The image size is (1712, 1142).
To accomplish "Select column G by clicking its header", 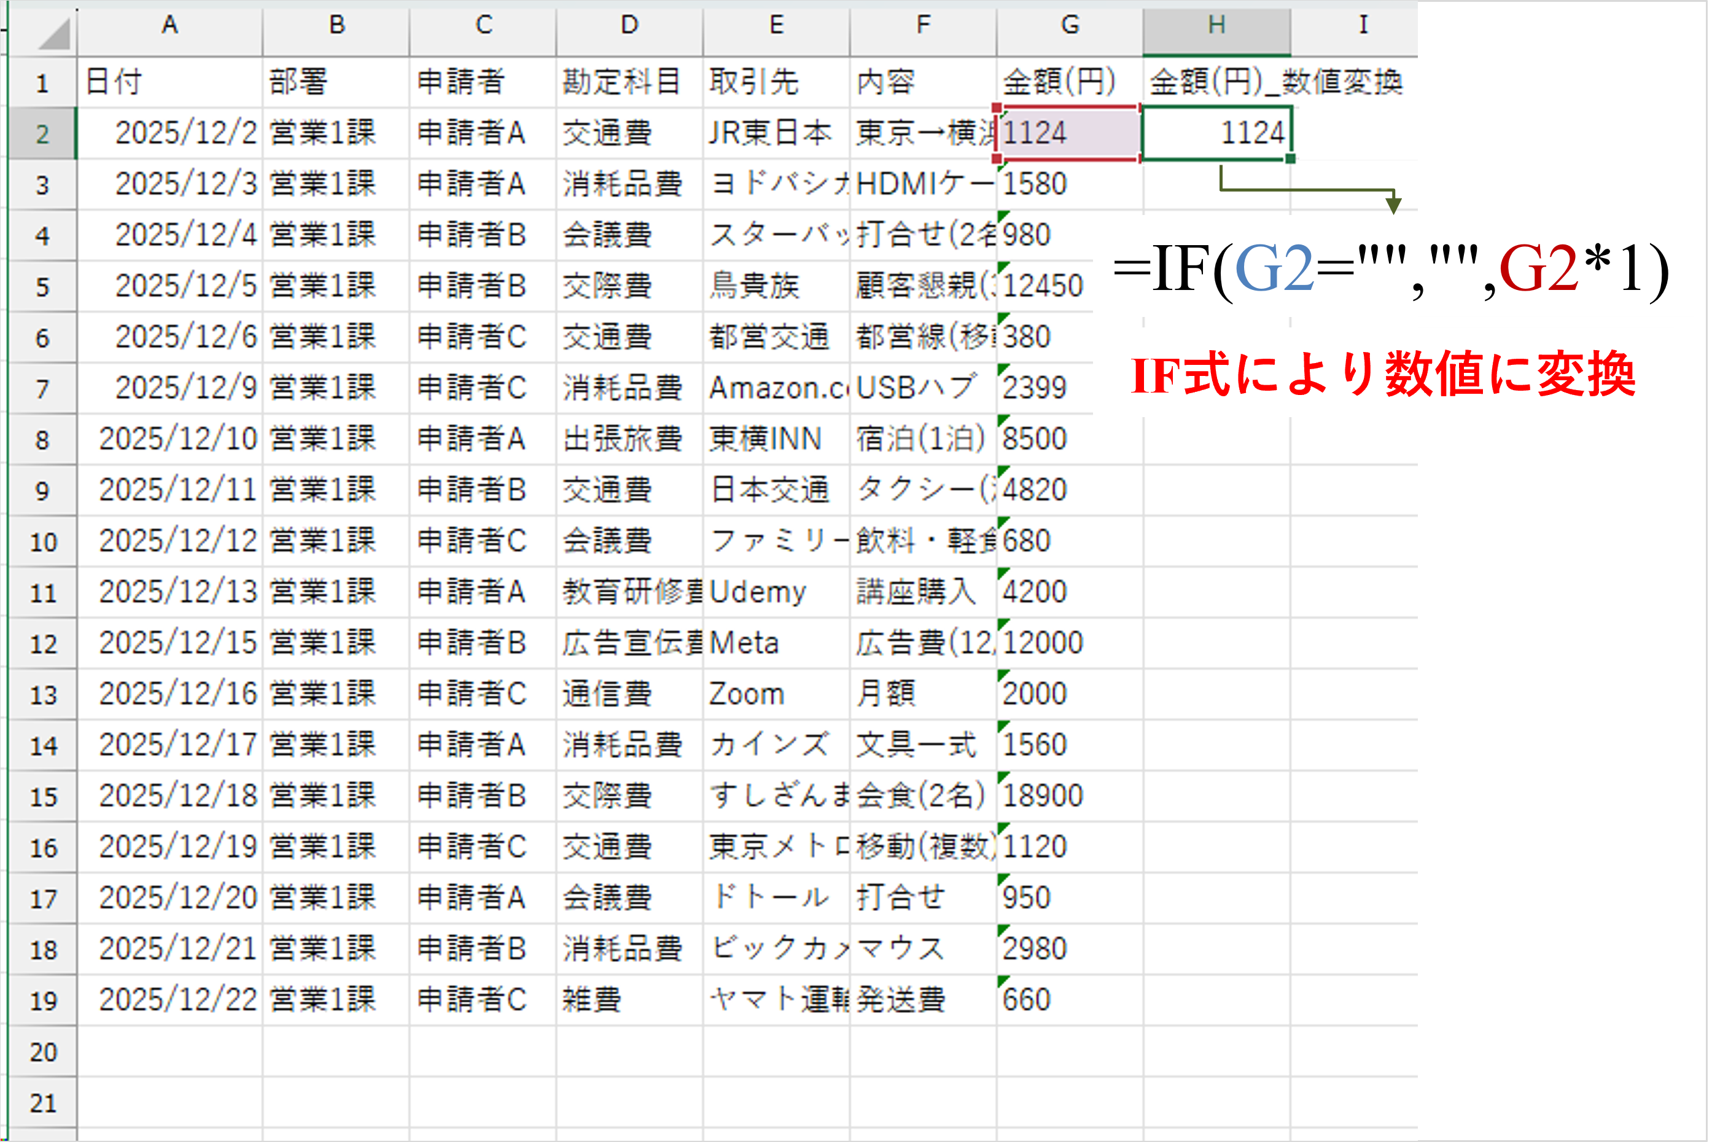I will coord(1070,26).
